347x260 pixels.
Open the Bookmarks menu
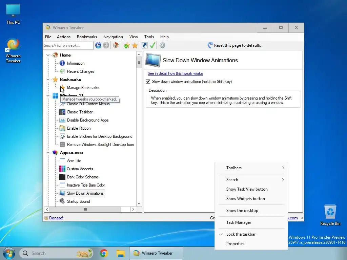point(87,37)
